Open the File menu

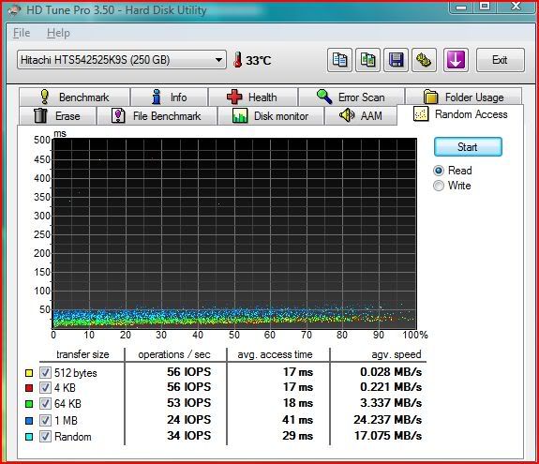click(x=22, y=33)
